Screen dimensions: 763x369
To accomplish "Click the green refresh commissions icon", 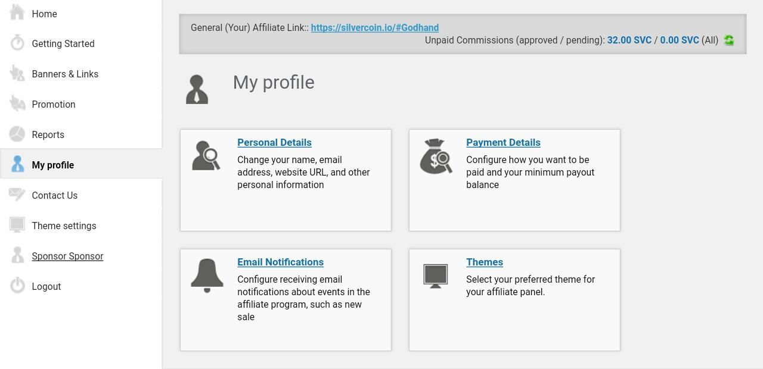I will click(728, 40).
